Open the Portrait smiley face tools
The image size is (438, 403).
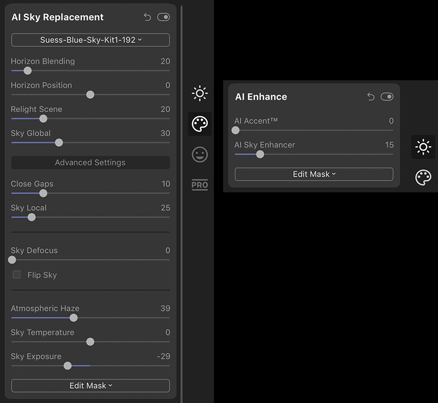(x=200, y=155)
